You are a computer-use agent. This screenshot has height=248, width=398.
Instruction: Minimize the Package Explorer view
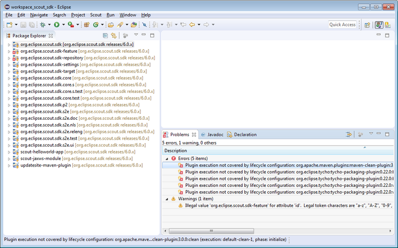point(144,35)
